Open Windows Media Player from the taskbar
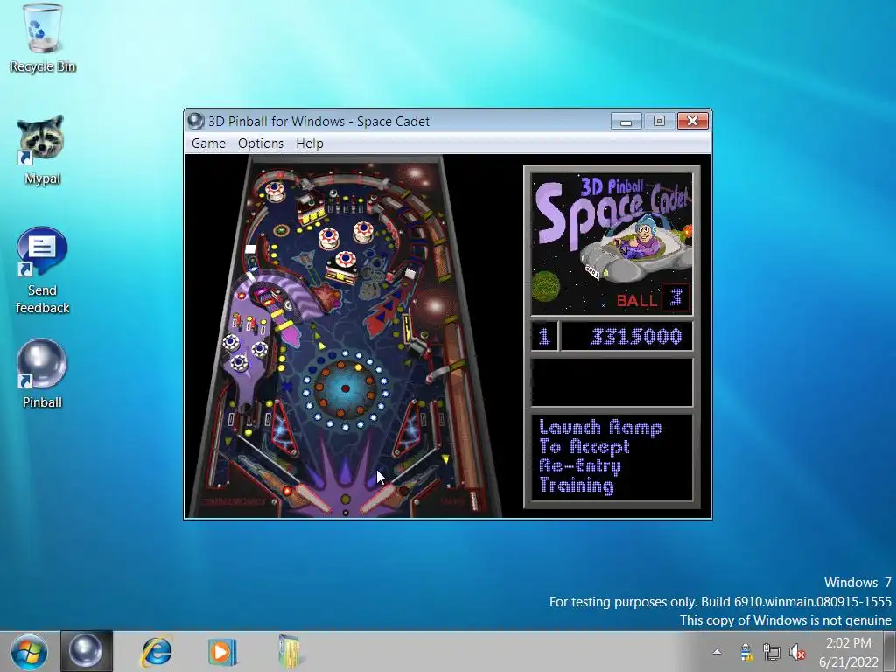The image size is (896, 672). (x=221, y=651)
